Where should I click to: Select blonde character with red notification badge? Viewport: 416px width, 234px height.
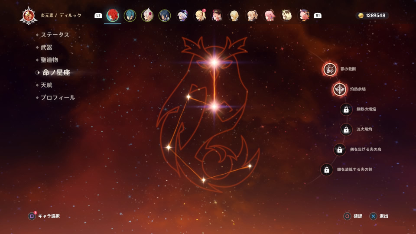click(200, 16)
